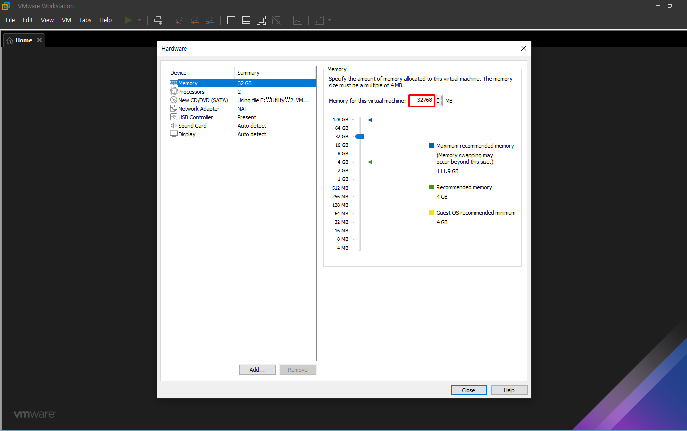The width and height of the screenshot is (687, 431).
Task: Click the 8 GB slider label
Action: pyautogui.click(x=343, y=154)
